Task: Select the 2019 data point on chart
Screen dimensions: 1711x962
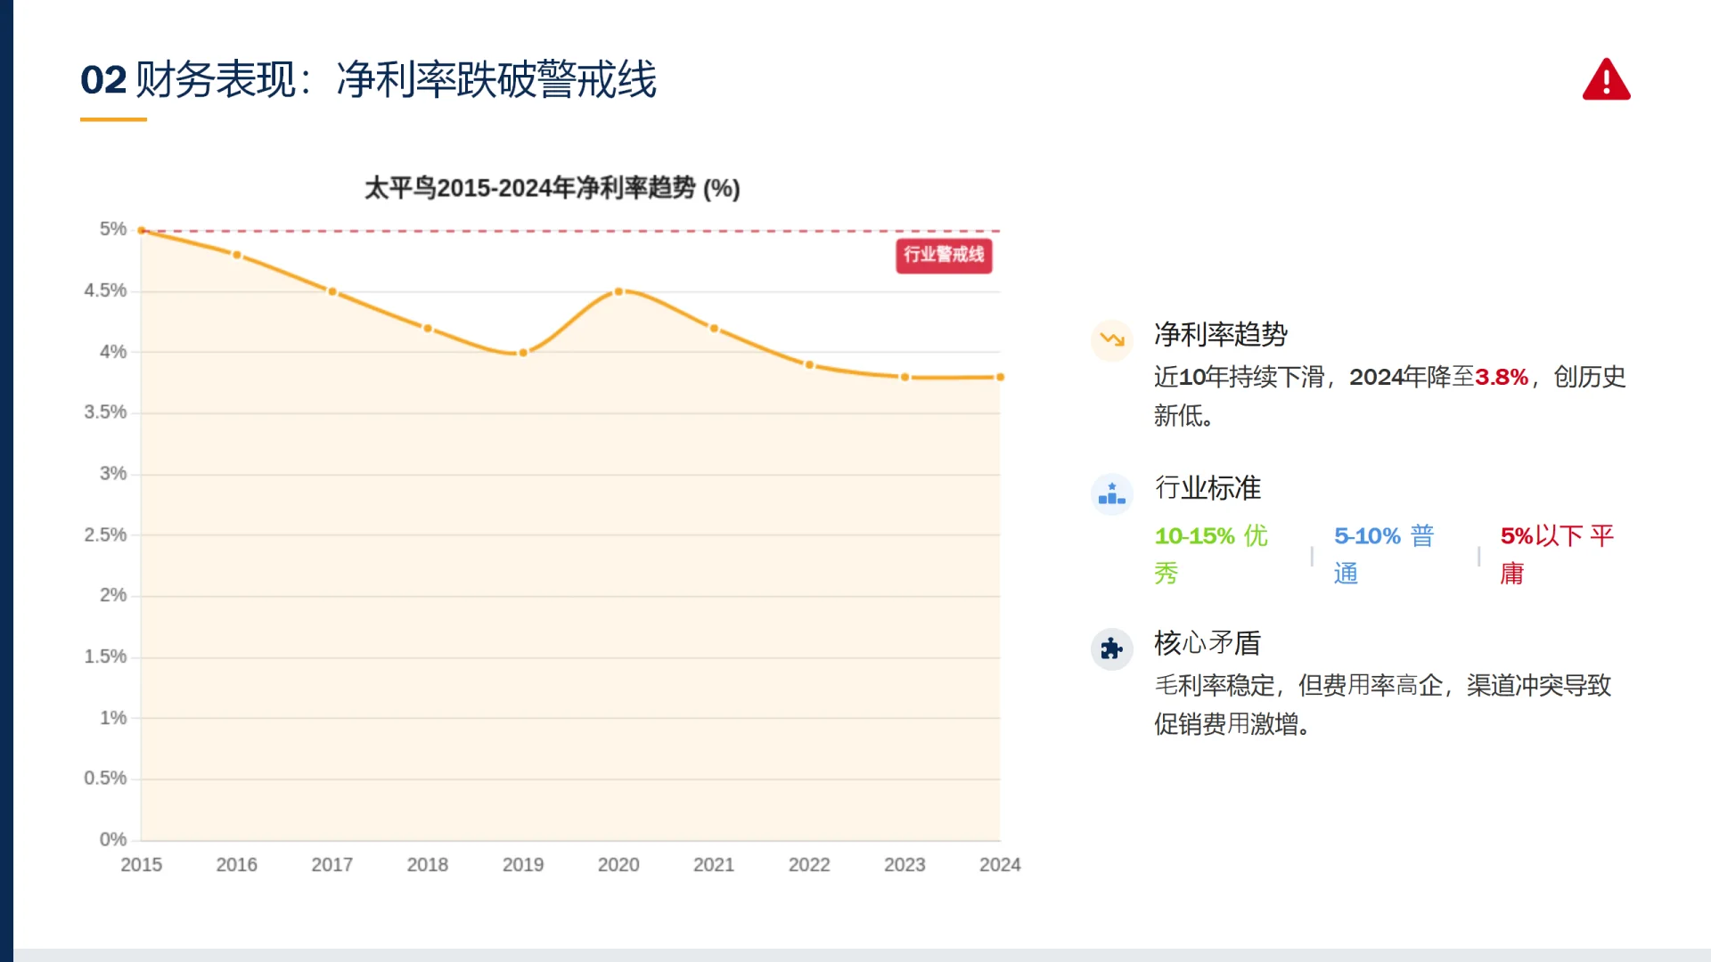Action: pos(523,353)
